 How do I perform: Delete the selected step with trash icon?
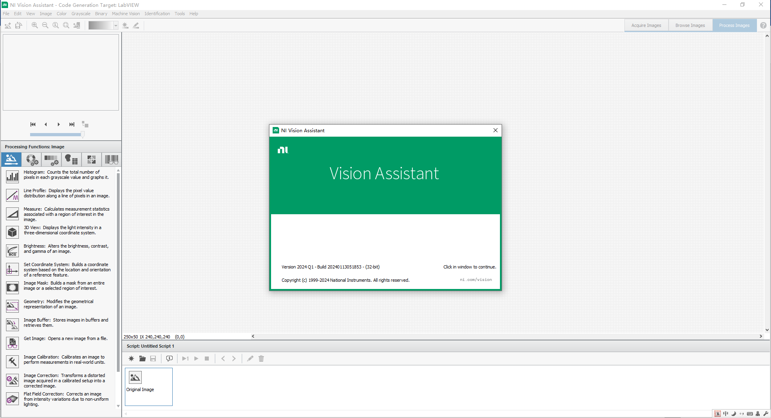coord(261,359)
